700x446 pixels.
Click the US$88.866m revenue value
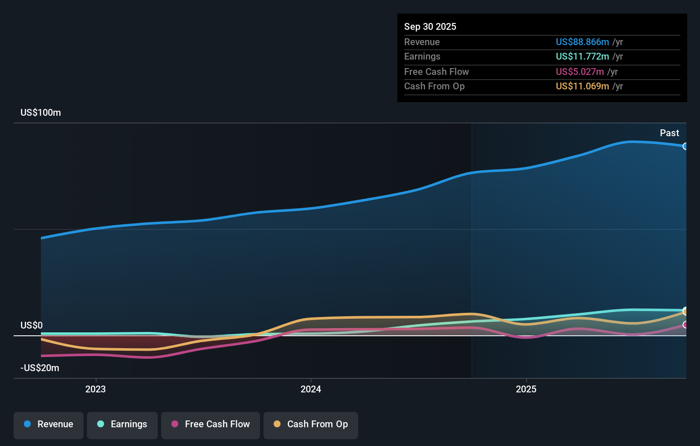click(581, 42)
